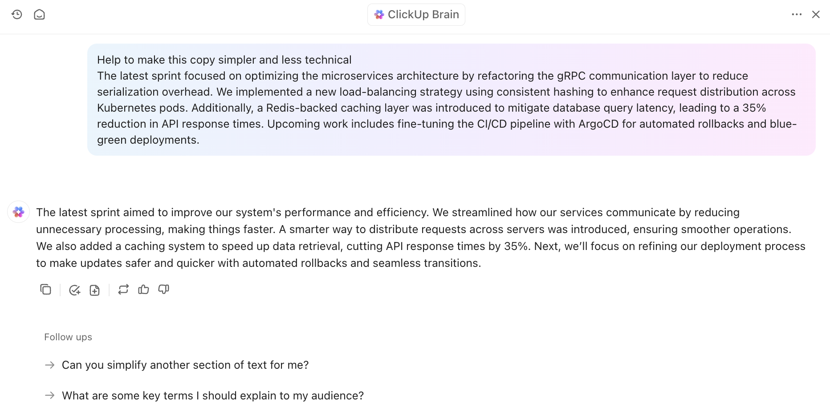This screenshot has height=419, width=830.
Task: Regenerate the AI response
Action: pos(123,290)
